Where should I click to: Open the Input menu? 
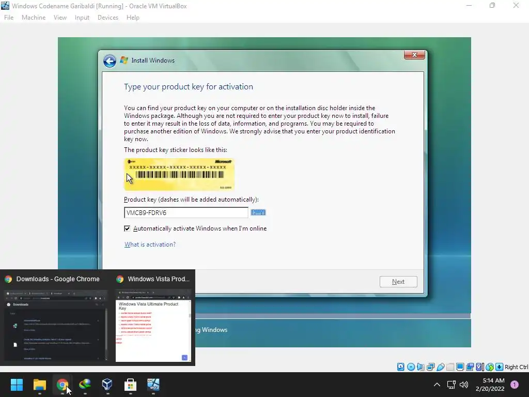tap(82, 18)
